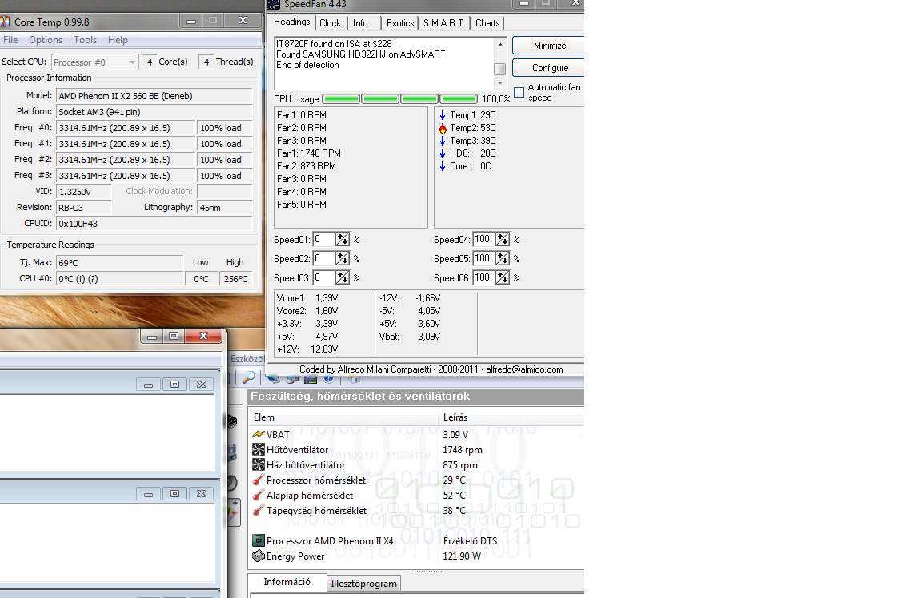922x598 pixels.
Task: Click the Configure button in SpeedFan
Action: [x=548, y=67]
